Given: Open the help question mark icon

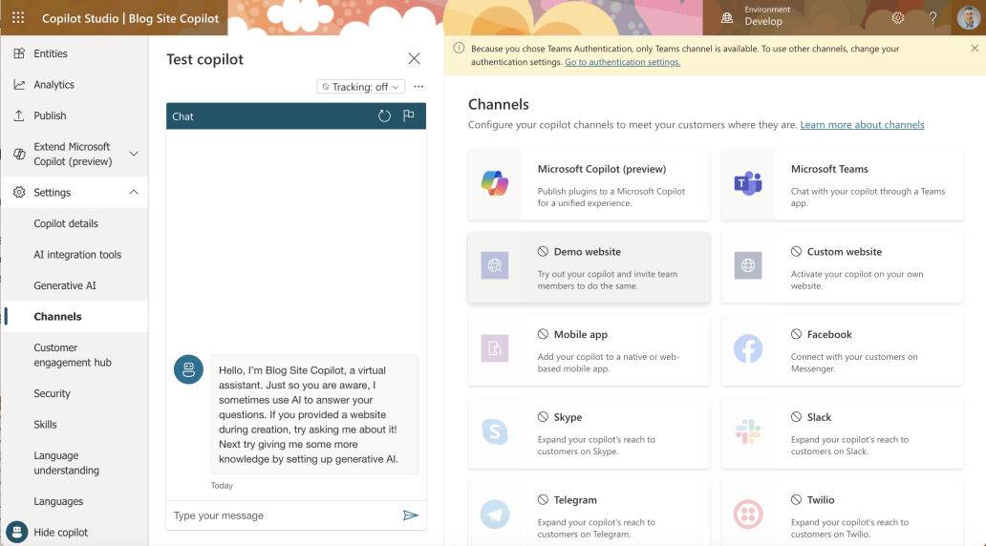Looking at the screenshot, I should (x=932, y=17).
